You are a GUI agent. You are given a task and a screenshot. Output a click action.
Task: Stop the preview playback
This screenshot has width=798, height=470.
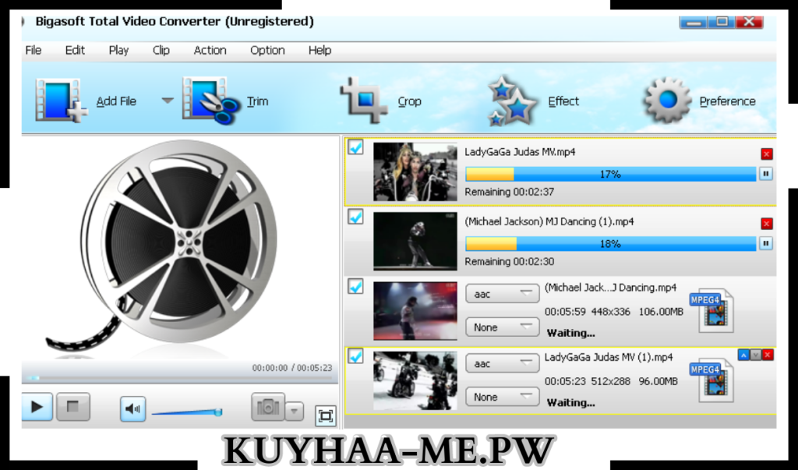click(73, 407)
